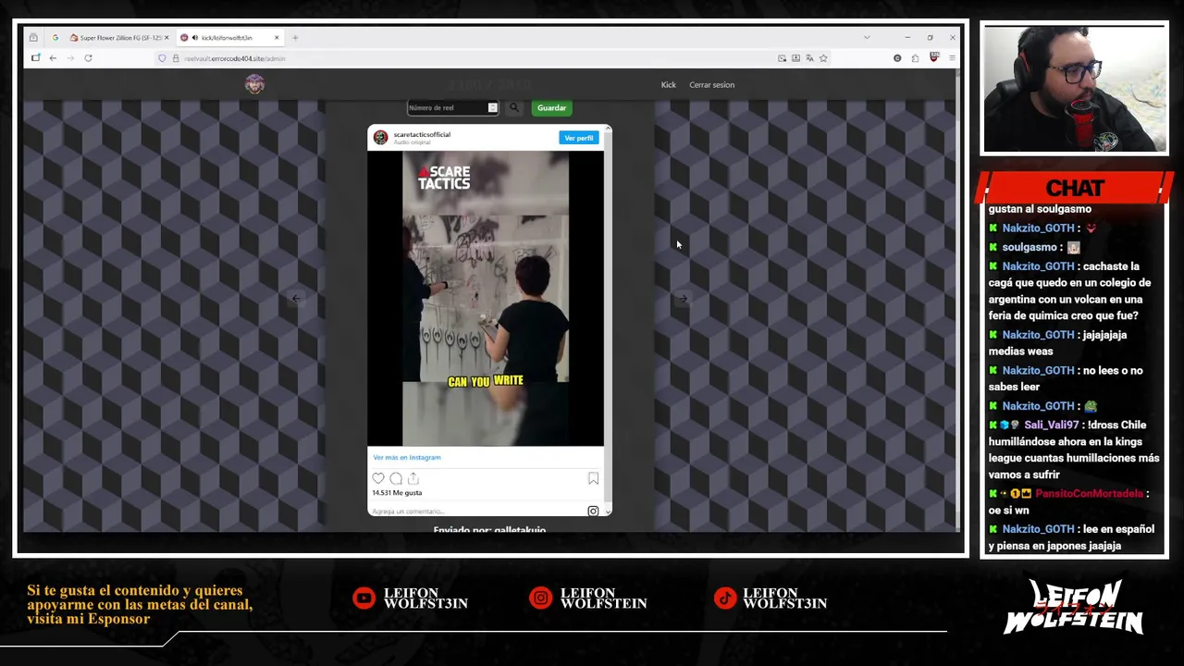1184x666 pixels.
Task: Click Cerrar sesion to log out
Action: pos(711,85)
